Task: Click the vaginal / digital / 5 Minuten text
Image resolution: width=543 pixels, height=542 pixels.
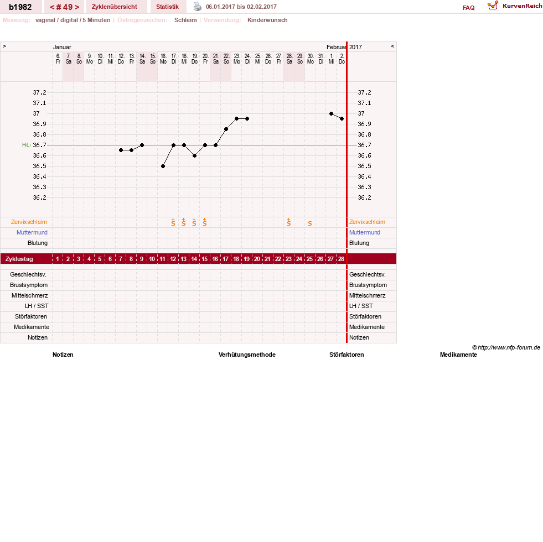Action: coord(73,20)
